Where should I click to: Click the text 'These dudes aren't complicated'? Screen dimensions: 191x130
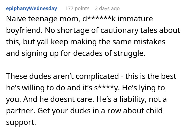click(x=62, y=76)
